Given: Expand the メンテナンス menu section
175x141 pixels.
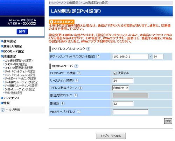Looking at the screenshot, I should 10,98.
